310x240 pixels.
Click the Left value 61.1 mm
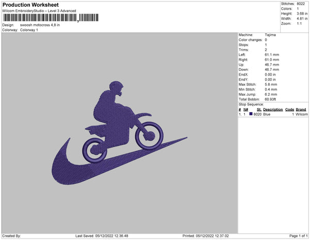click(x=272, y=55)
